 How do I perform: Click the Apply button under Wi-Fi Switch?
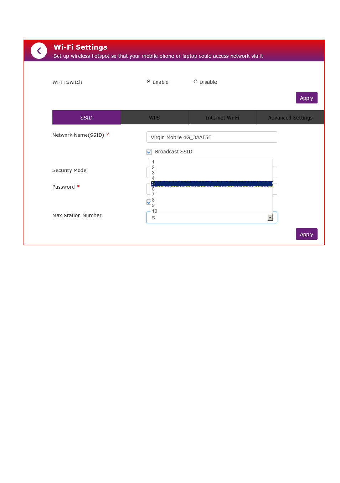click(x=306, y=98)
